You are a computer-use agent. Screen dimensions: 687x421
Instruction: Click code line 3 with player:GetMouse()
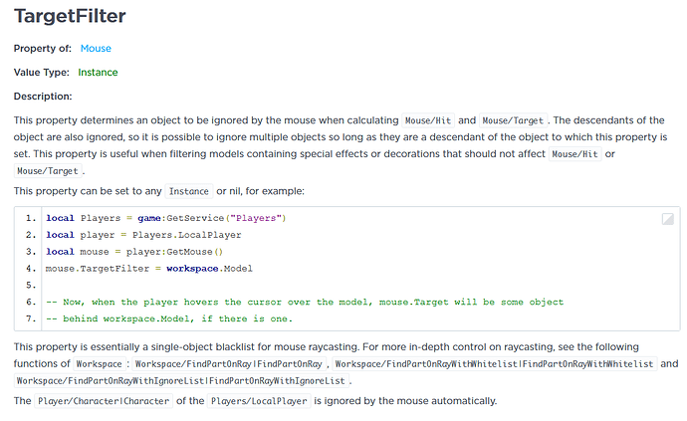pyautogui.click(x=134, y=252)
